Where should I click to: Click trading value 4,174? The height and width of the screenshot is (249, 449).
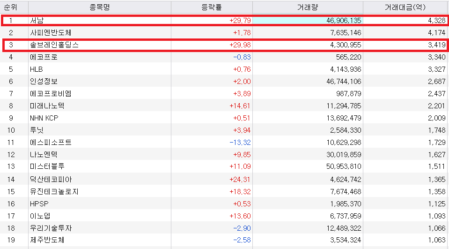[437, 33]
